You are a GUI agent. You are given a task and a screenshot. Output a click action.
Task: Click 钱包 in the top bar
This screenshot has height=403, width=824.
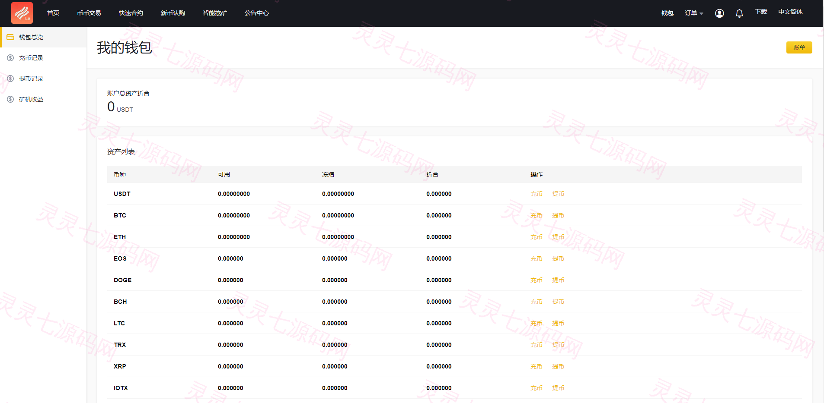[668, 13]
